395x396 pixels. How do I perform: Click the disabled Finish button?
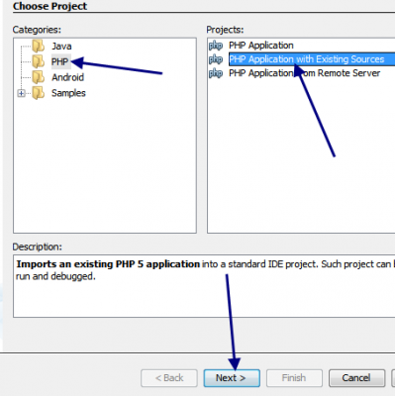[294, 378]
